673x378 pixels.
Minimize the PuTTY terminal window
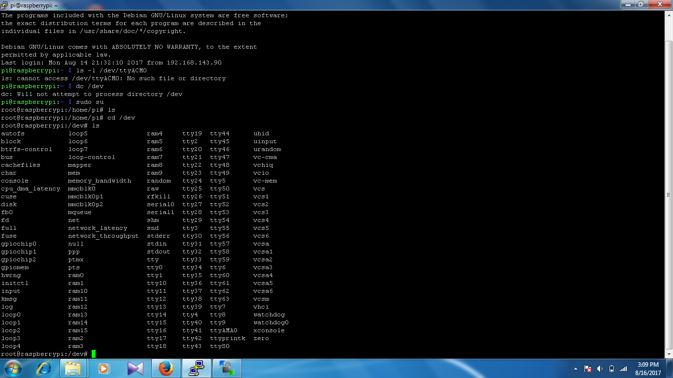click(x=627, y=4)
